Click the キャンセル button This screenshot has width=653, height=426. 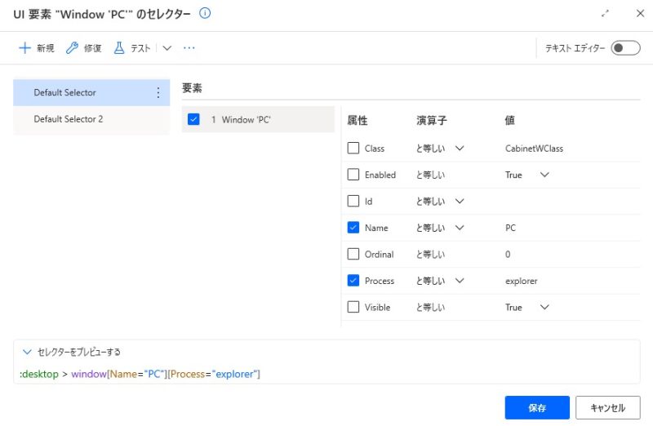[x=607, y=407]
